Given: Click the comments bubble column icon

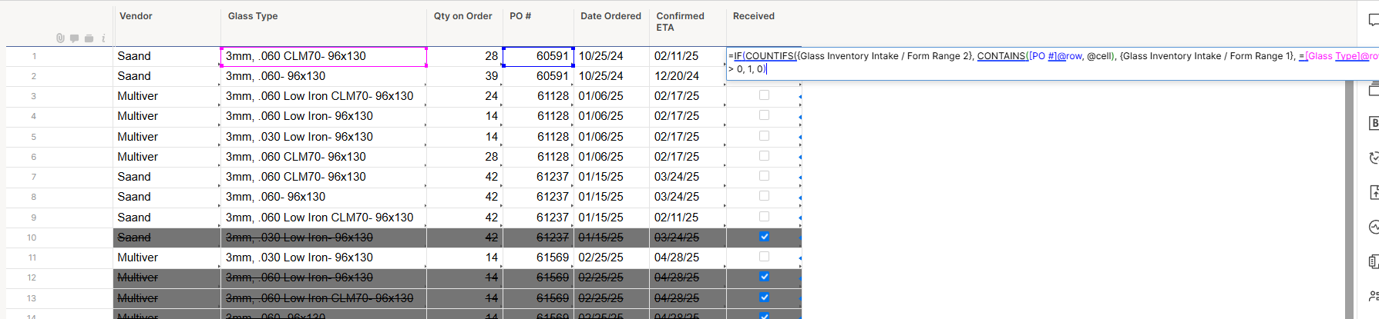Looking at the screenshot, I should [x=75, y=38].
